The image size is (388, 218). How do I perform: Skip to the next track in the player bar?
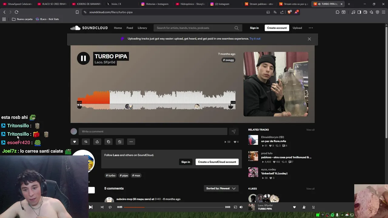[91, 207]
